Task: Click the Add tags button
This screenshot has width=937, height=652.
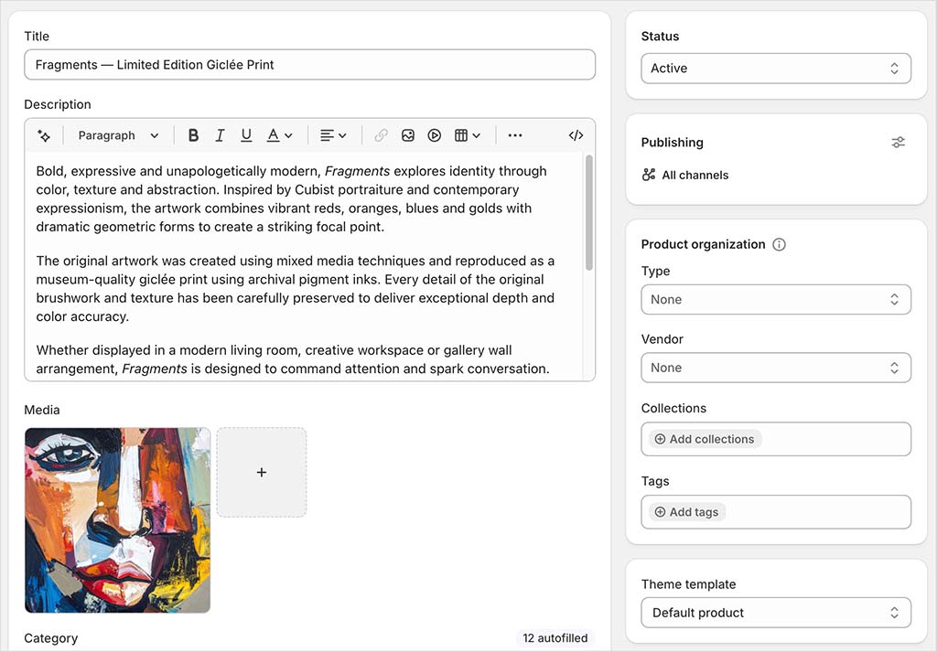Action: pos(687,512)
